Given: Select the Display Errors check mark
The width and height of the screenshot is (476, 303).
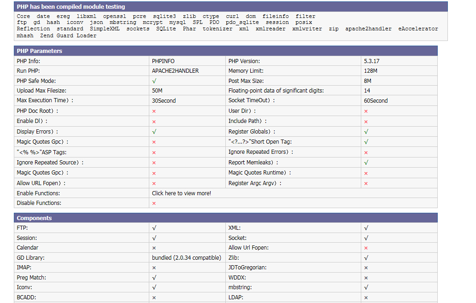Looking at the screenshot, I should point(154,132).
